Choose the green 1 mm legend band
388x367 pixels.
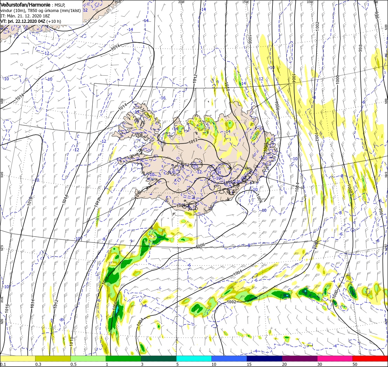(x=123, y=358)
